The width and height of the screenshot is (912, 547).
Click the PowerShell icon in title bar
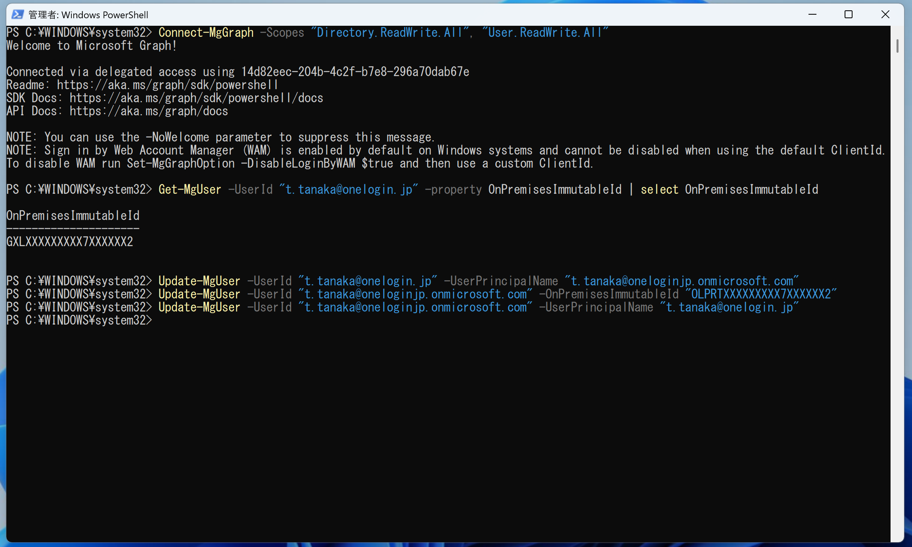tap(17, 15)
